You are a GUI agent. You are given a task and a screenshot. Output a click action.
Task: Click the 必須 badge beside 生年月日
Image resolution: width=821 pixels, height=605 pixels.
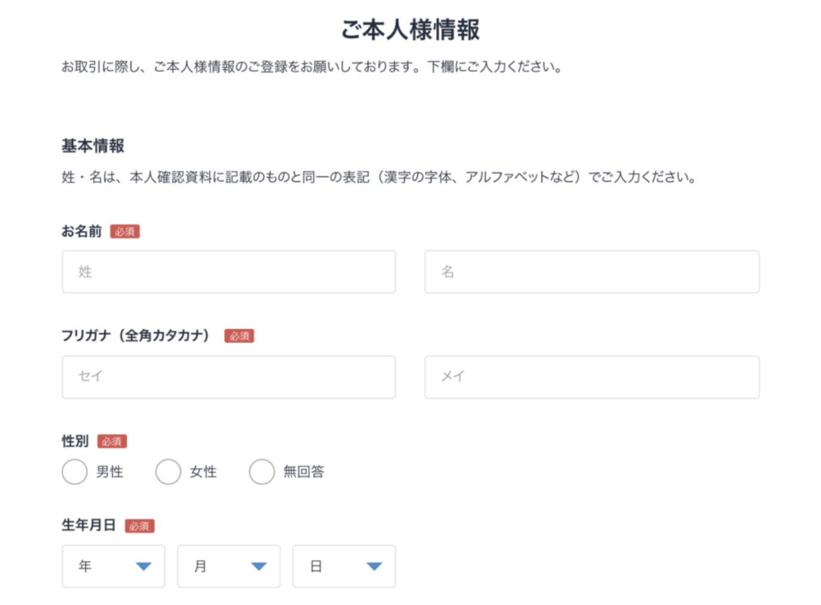[139, 526]
